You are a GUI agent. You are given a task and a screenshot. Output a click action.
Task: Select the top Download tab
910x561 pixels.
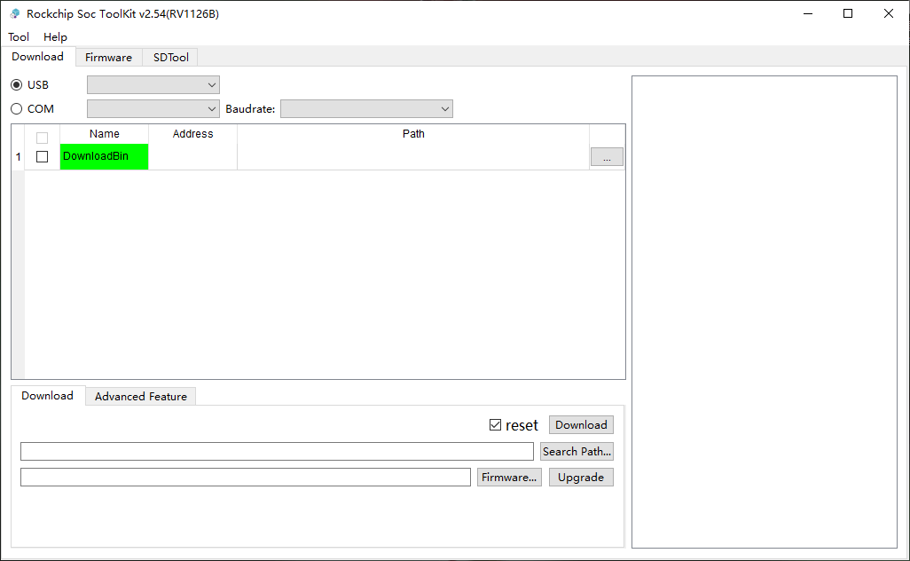(x=38, y=56)
